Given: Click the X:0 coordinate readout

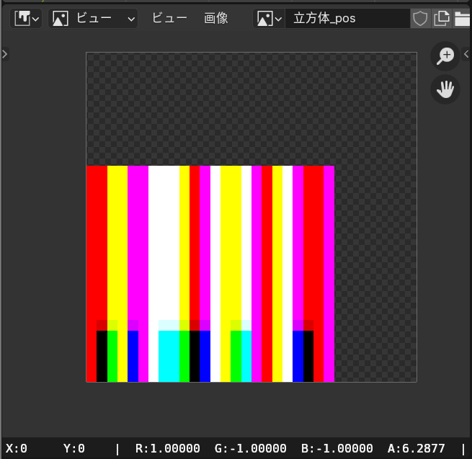Looking at the screenshot, I should [x=17, y=448].
